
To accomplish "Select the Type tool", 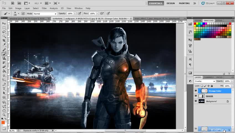I will coord(4,89).
